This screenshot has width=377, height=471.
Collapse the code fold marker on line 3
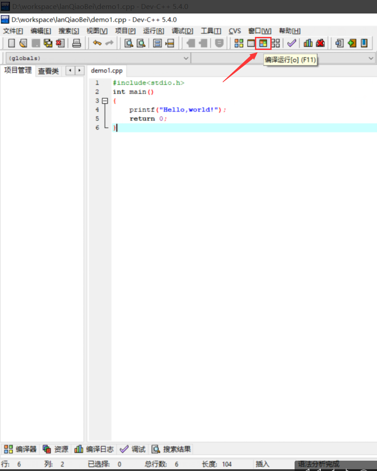[x=105, y=101]
